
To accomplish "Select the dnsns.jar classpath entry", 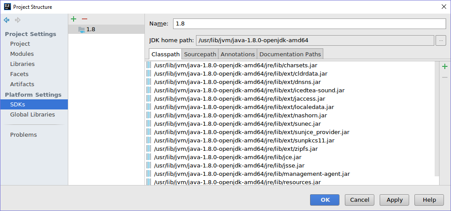I will click(292, 82).
